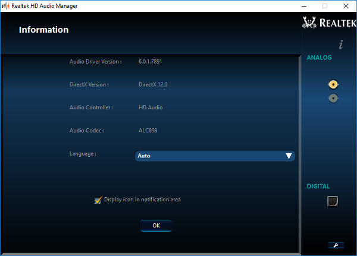Expand the Language dropdown arrow
This screenshot has height=256, width=357.
pos(289,156)
